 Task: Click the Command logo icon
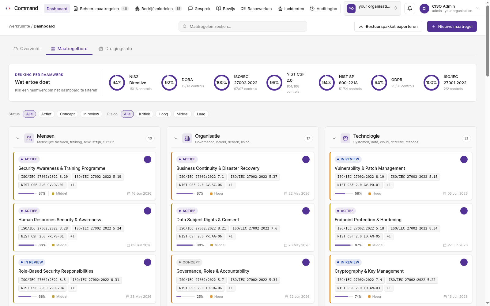click(8, 8)
